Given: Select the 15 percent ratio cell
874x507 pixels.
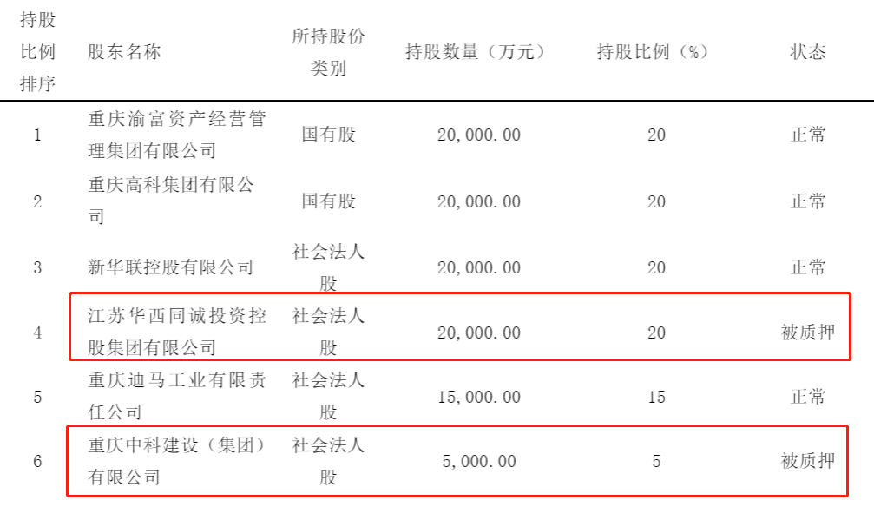Looking at the screenshot, I should point(657,397).
